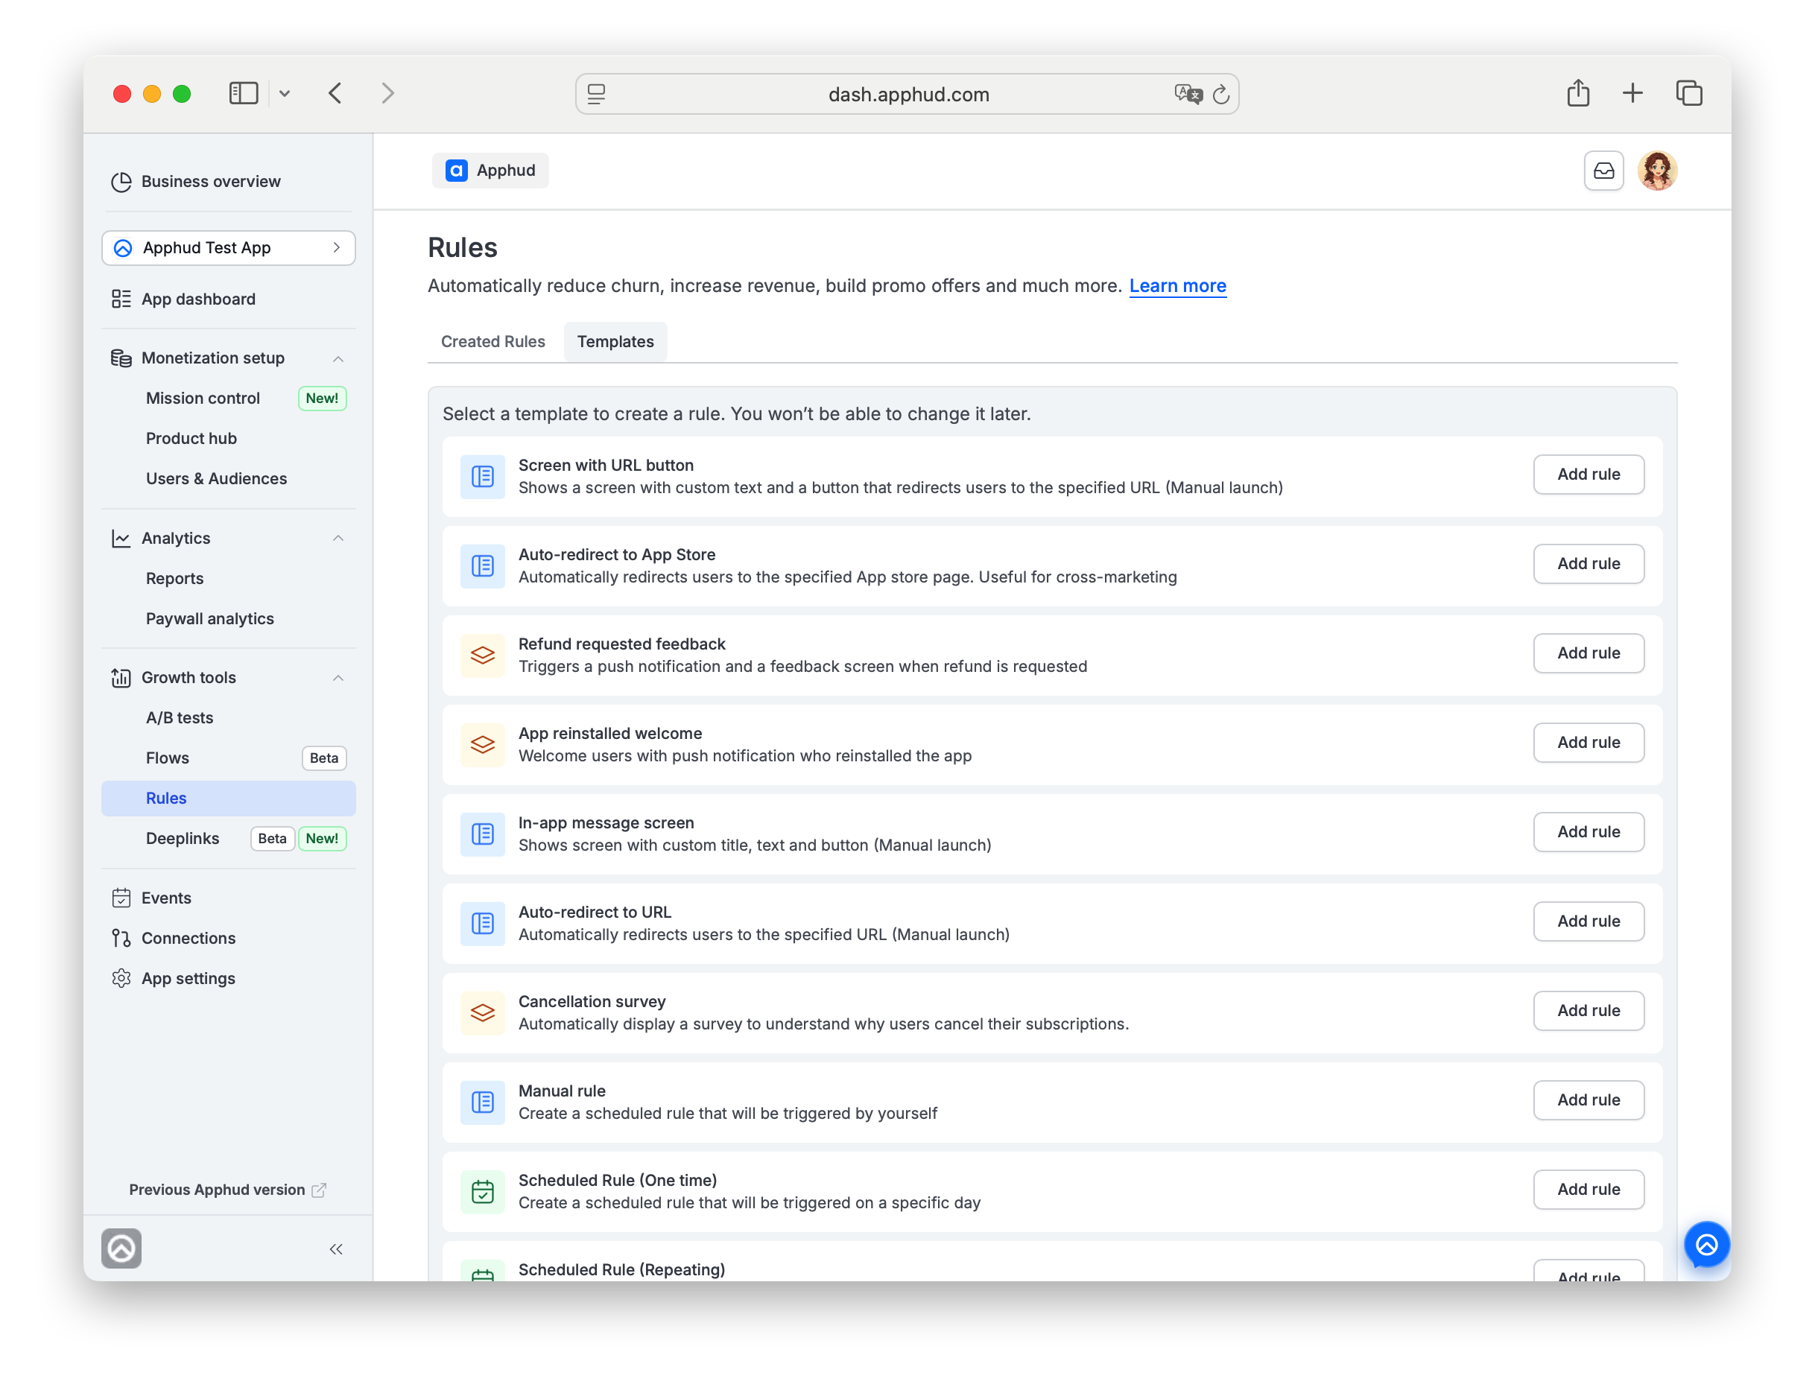
Task: Click In-app message screen template icon
Action: point(483,834)
